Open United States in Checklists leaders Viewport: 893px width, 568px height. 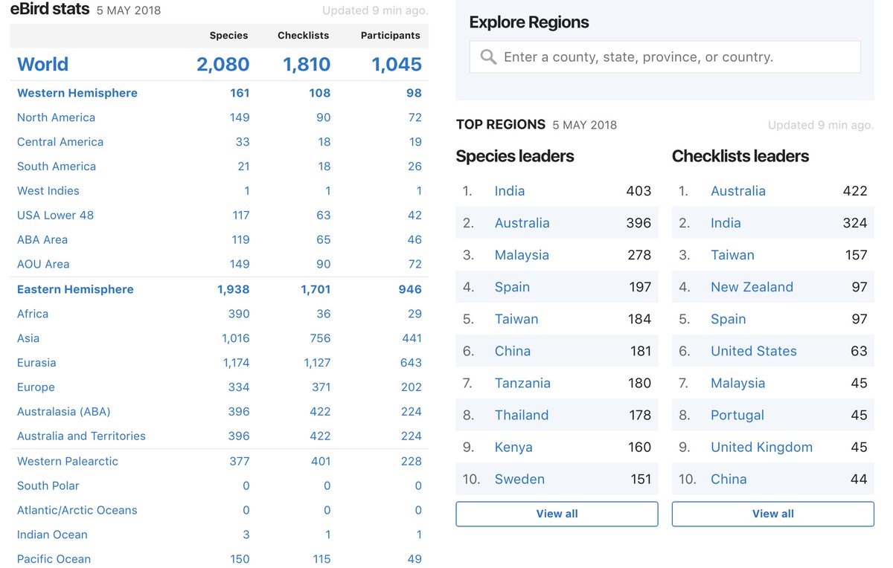click(x=754, y=351)
